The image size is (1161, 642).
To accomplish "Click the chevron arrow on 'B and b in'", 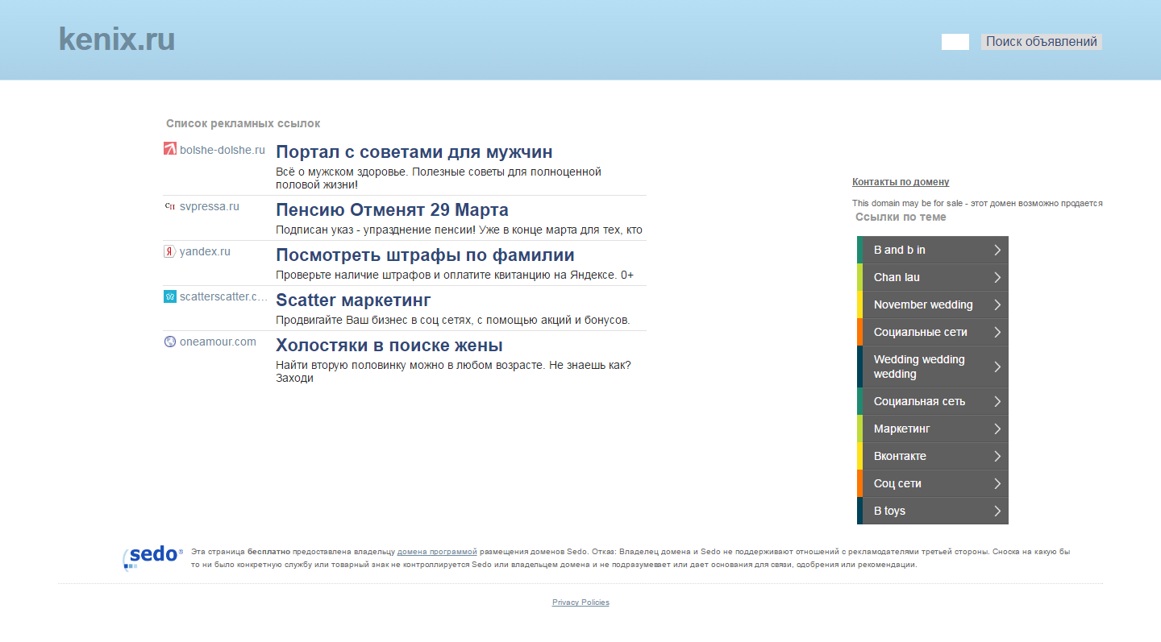I will [997, 250].
